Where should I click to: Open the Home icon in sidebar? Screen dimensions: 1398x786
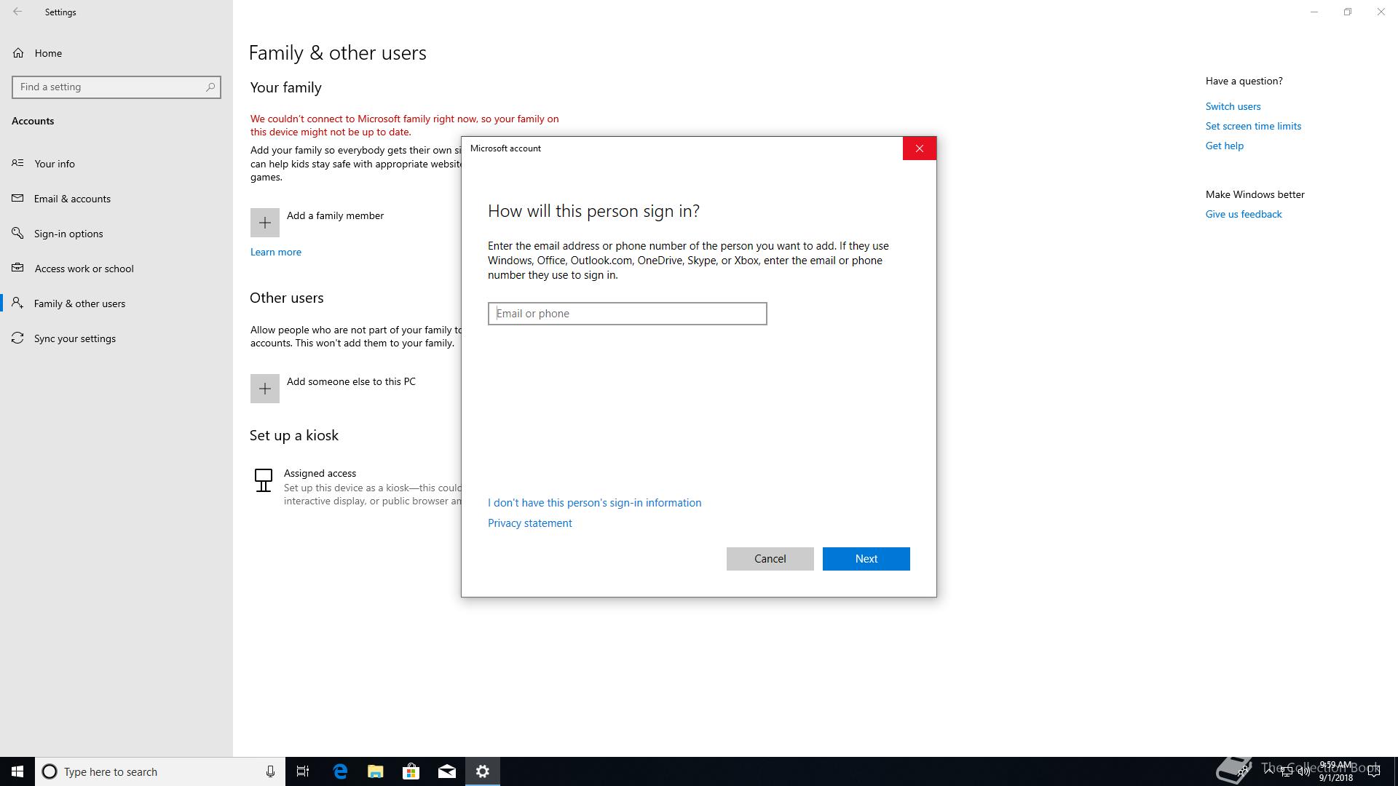pyautogui.click(x=18, y=53)
